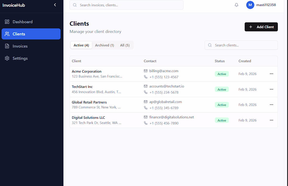Click the user avatar with letter M

(250, 5)
